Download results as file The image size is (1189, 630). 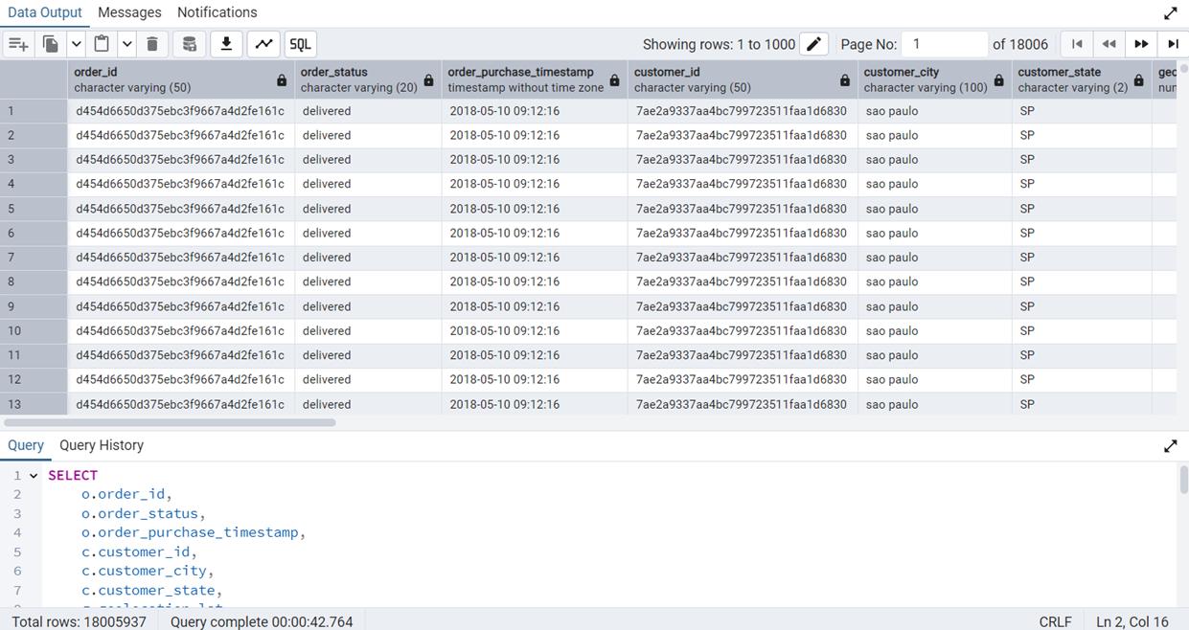(x=226, y=44)
